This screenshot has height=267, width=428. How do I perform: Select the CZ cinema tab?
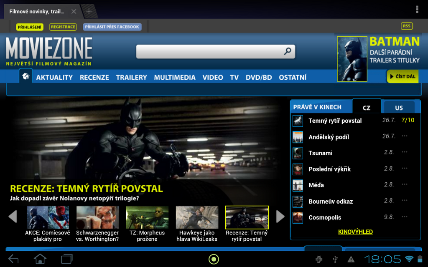[367, 107]
